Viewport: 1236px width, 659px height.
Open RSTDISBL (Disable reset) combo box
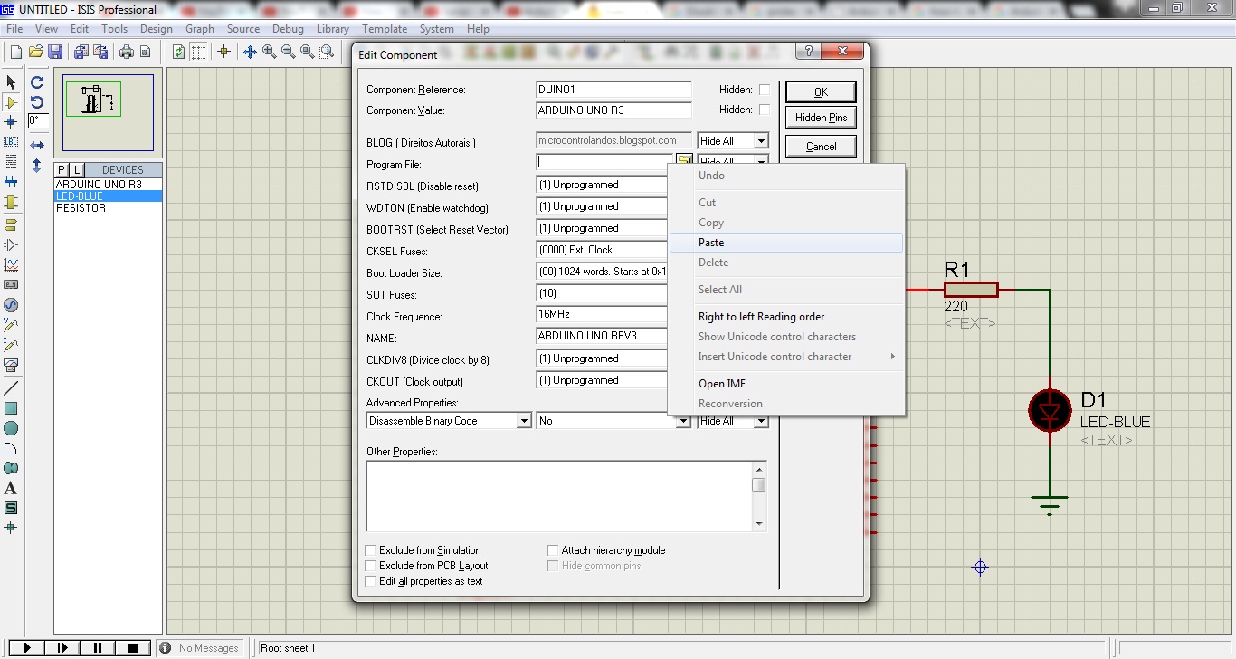click(603, 185)
